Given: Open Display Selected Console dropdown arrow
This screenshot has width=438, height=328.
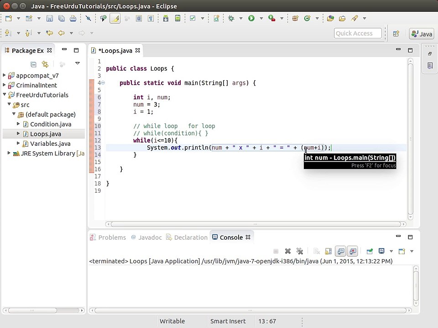Looking at the screenshot, I should coord(391,251).
